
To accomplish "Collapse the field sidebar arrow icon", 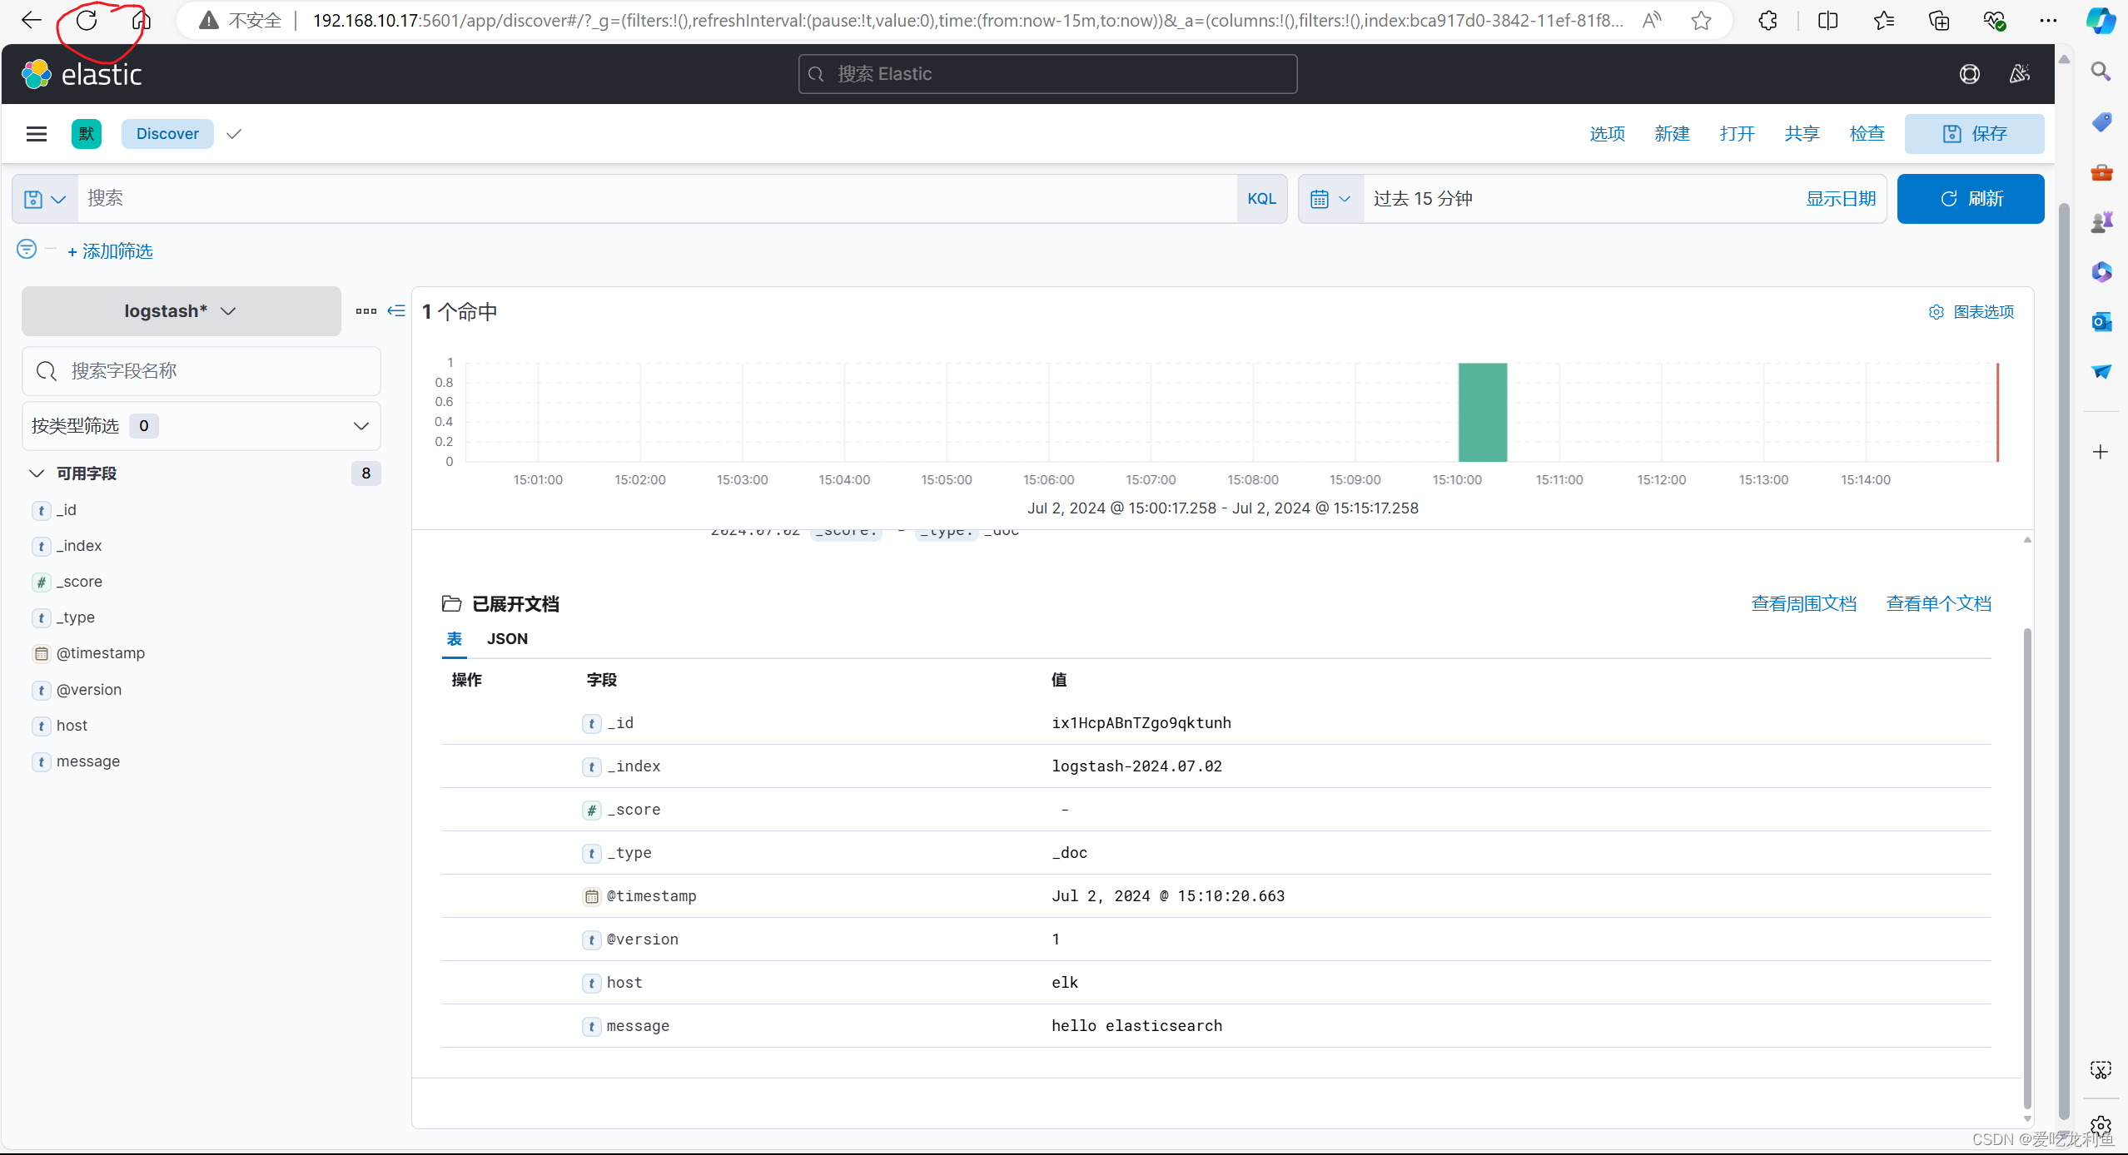I will coord(396,310).
